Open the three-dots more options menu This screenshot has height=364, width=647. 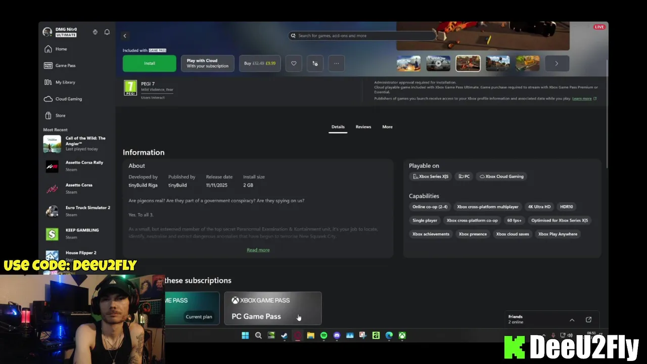336,63
